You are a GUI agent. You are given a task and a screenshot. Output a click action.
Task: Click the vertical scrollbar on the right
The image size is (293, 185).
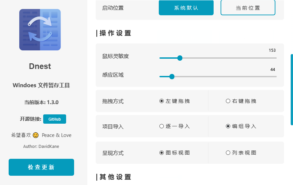click(292, 90)
